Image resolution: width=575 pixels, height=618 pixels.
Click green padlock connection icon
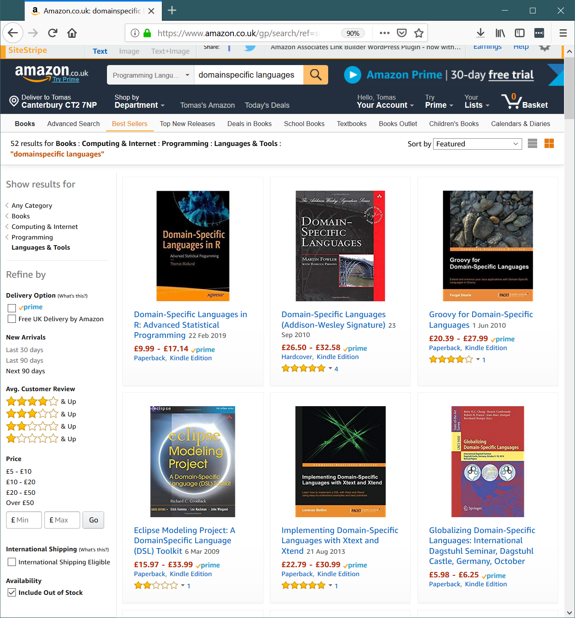coord(147,33)
